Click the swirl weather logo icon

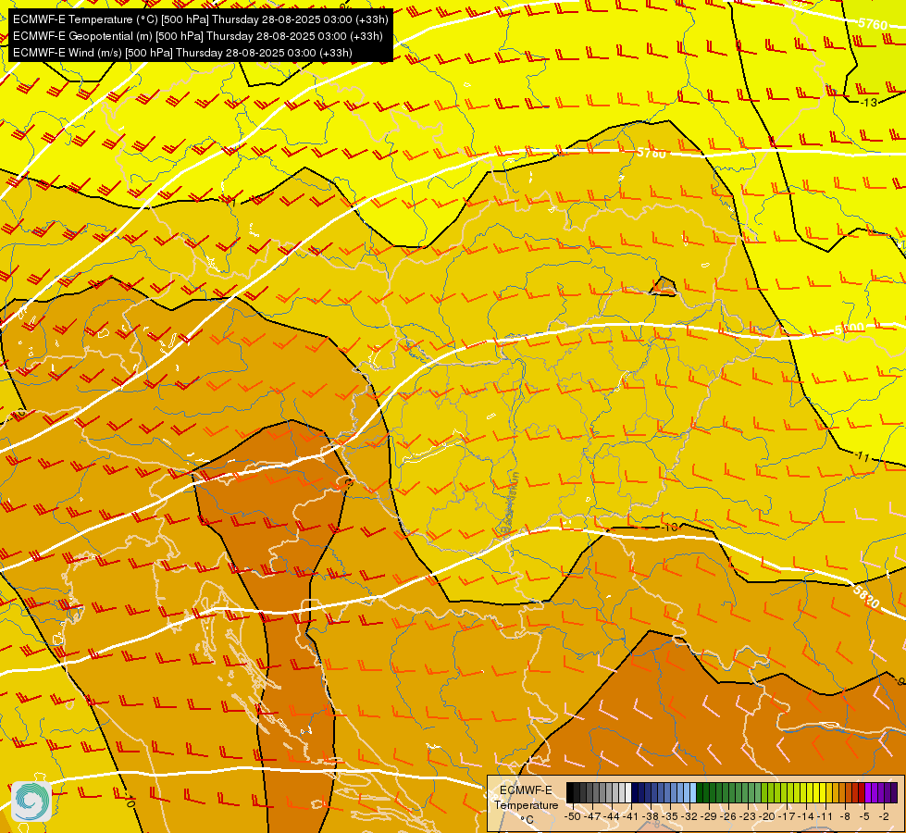31,802
